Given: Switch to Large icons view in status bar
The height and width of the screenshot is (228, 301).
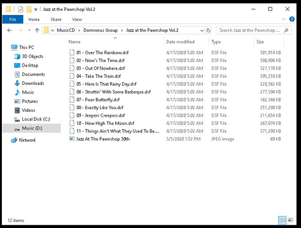Looking at the screenshot, I should [290, 220].
